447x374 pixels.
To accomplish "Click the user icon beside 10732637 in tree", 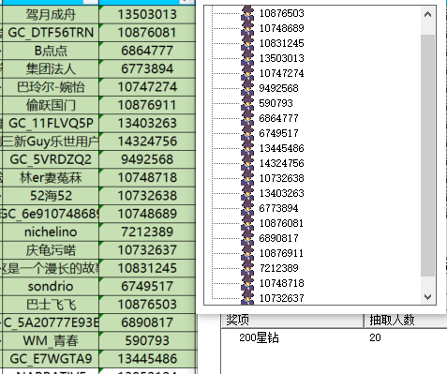I will (247, 297).
